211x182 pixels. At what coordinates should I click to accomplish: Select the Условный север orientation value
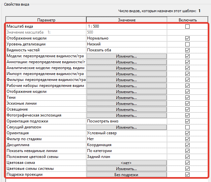click(127, 133)
